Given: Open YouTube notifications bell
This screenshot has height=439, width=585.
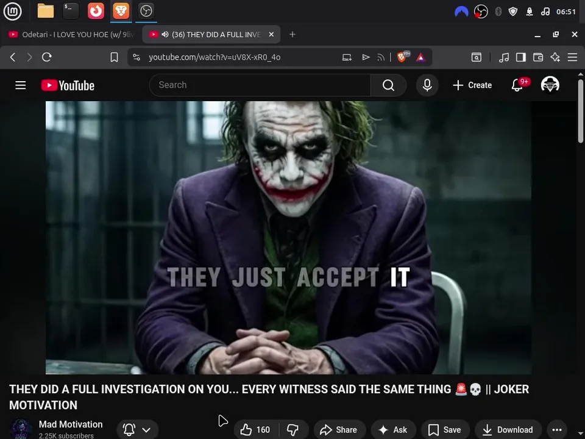Looking at the screenshot, I should tap(517, 85).
